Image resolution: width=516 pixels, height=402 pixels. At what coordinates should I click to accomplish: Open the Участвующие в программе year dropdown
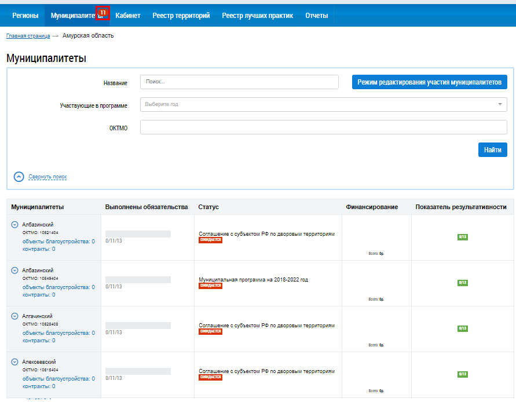click(x=323, y=104)
